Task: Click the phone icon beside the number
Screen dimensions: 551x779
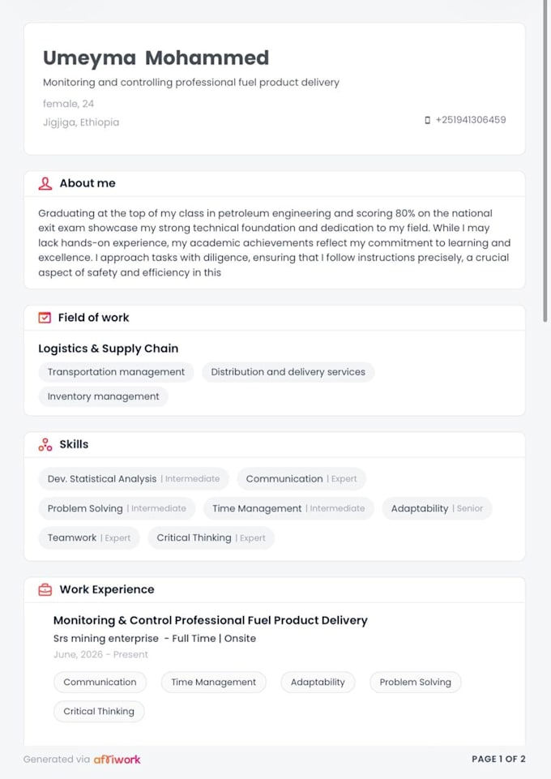Action: 427,120
